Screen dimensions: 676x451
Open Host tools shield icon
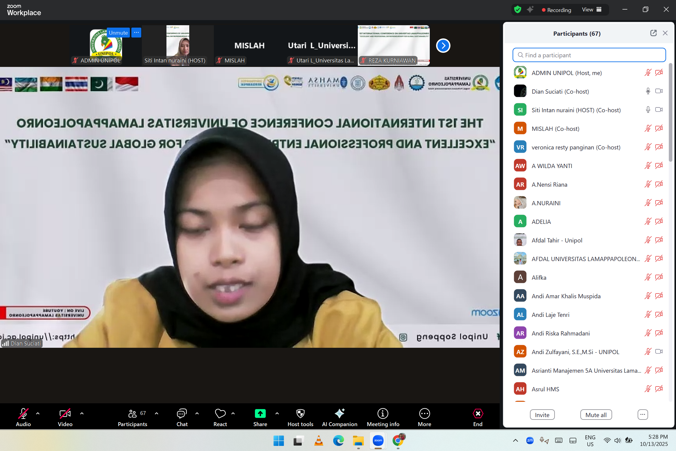point(300,414)
